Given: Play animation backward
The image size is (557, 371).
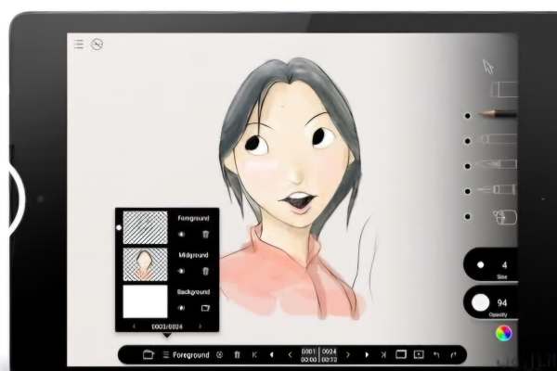Looking at the screenshot, I should (272, 354).
